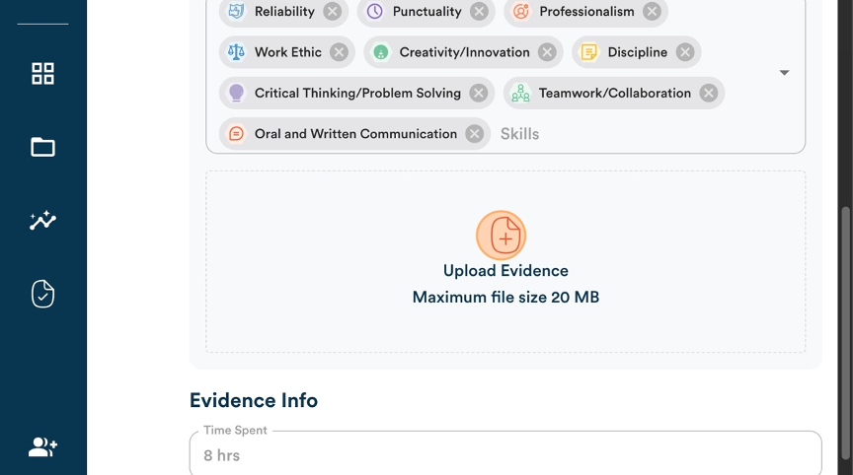
Task: Remove the Work Ethic skill chip
Action: coord(339,52)
